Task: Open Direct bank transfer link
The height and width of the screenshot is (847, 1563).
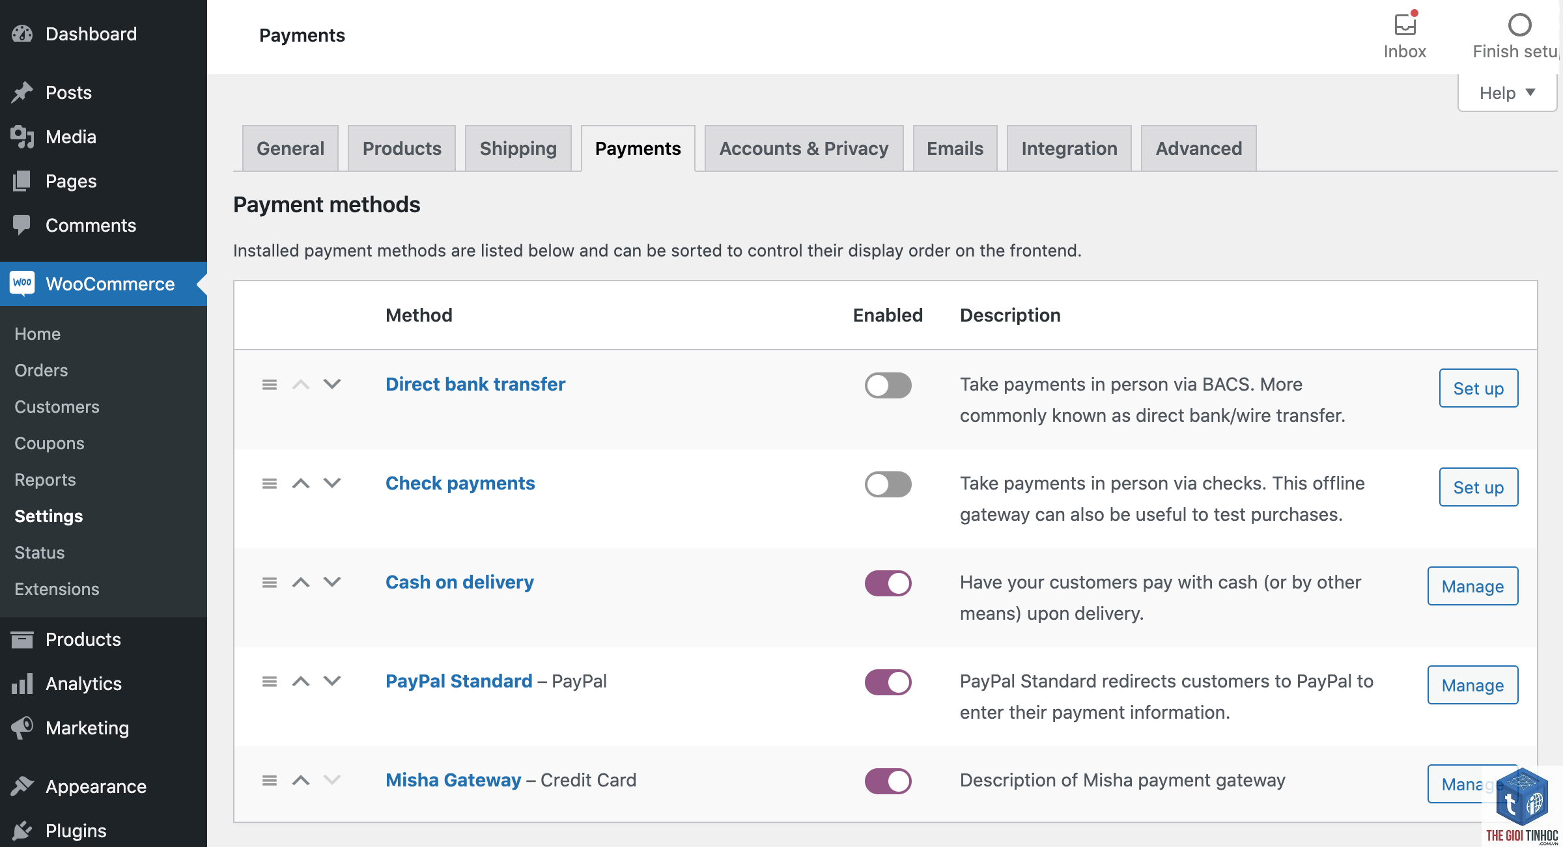Action: (475, 384)
